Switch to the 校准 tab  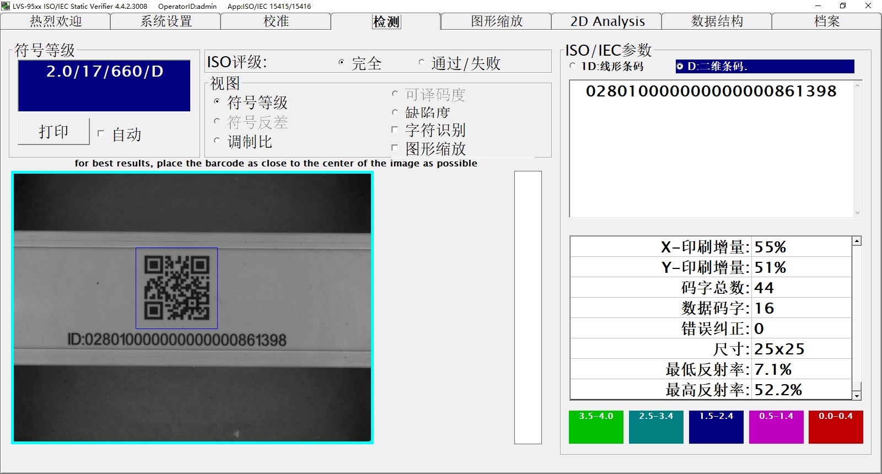pos(276,21)
